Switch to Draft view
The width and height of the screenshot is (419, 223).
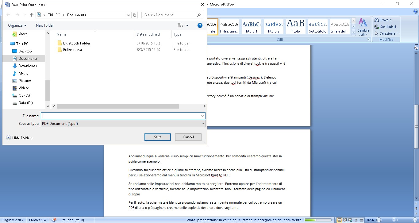[x=362, y=220]
